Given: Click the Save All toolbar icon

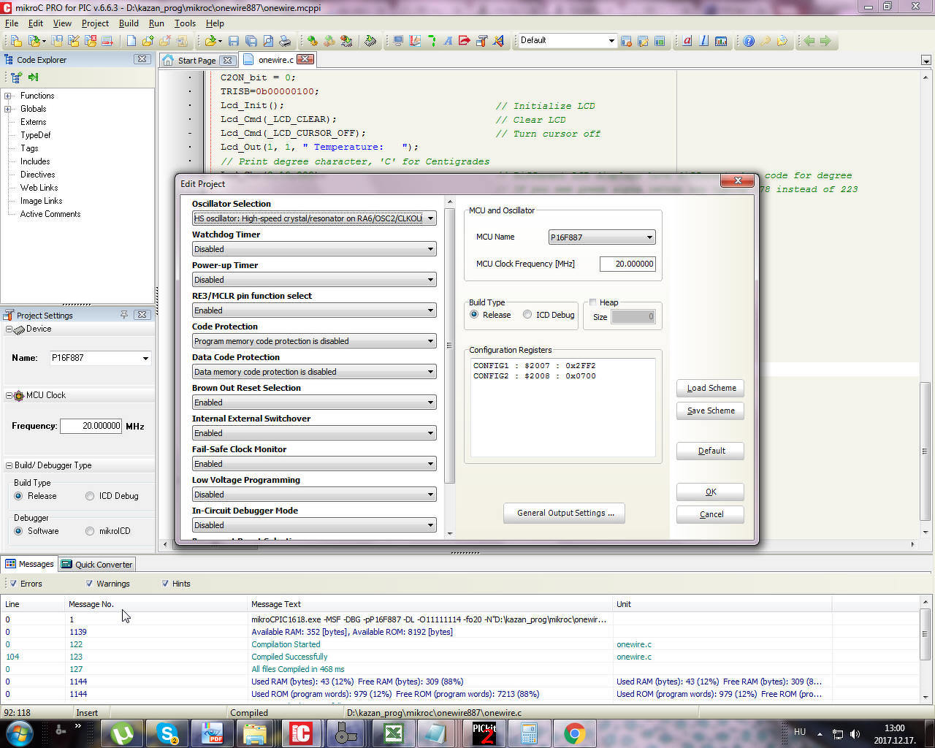Looking at the screenshot, I should coord(251,41).
